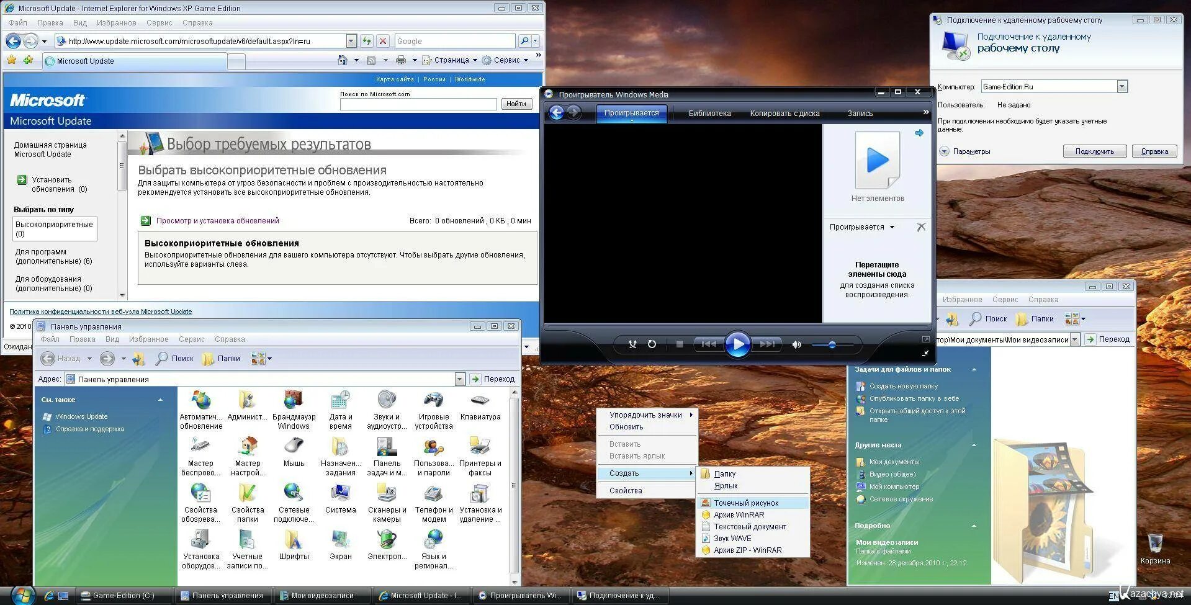Click Поиск по Microsoft.com search field

coord(418,104)
